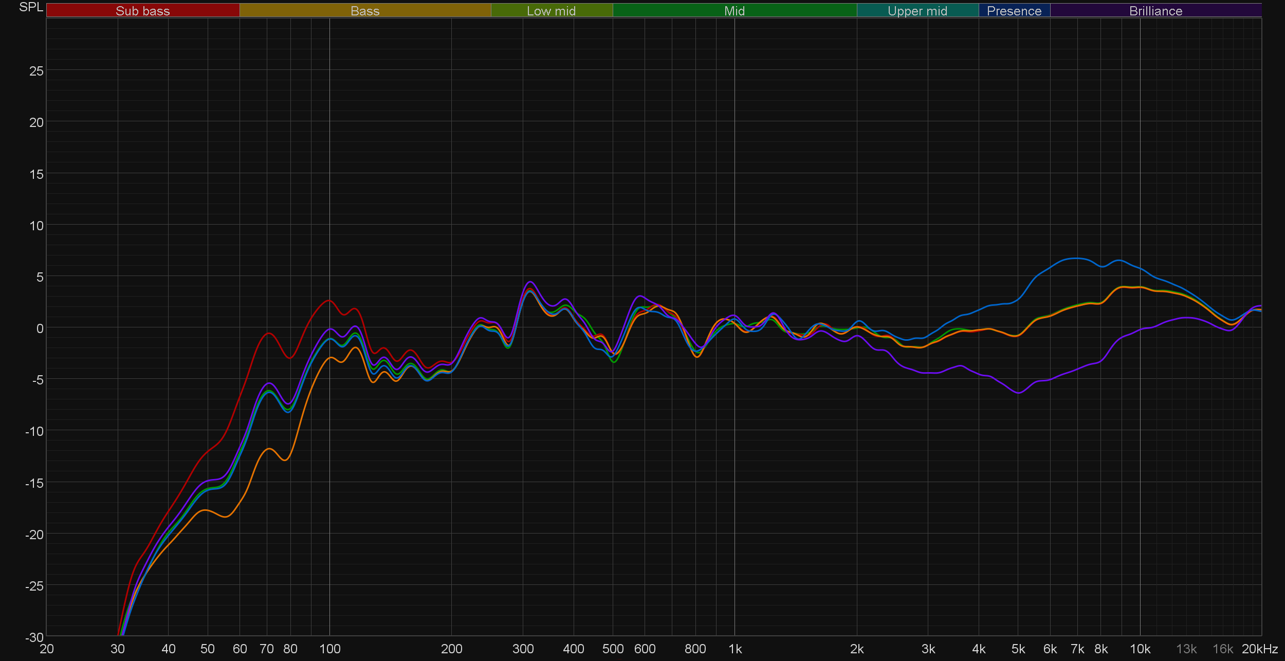Select the Mid band header
Image resolution: width=1285 pixels, height=661 pixels.
pos(734,11)
